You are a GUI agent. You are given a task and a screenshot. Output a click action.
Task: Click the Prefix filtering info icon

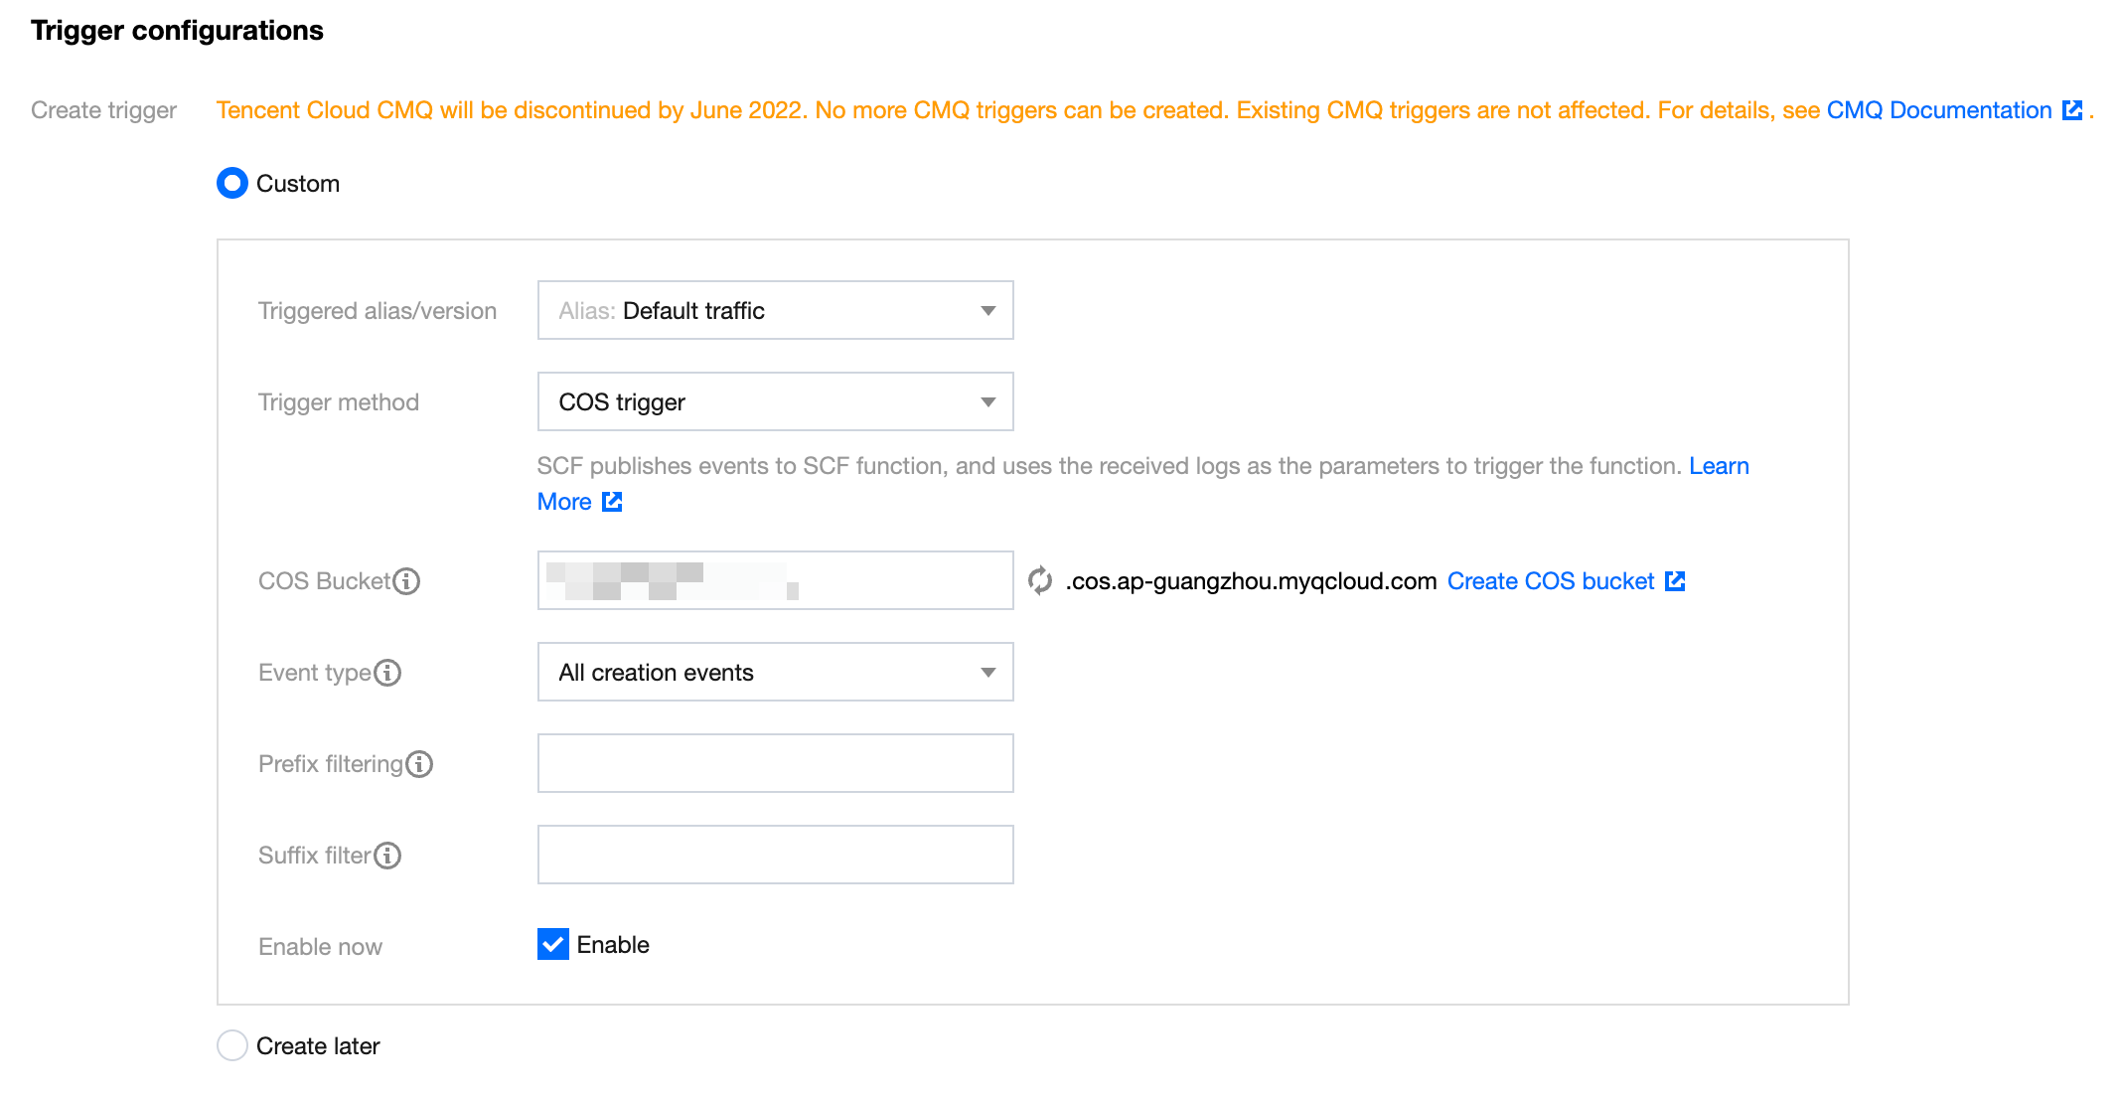419,764
